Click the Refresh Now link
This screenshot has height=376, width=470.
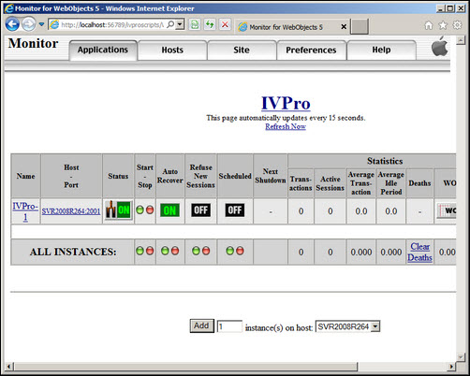[286, 126]
